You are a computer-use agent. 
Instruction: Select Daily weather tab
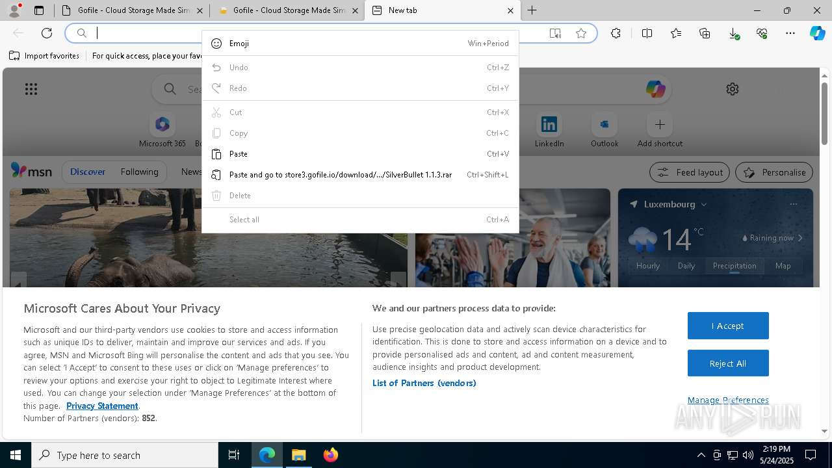(686, 266)
